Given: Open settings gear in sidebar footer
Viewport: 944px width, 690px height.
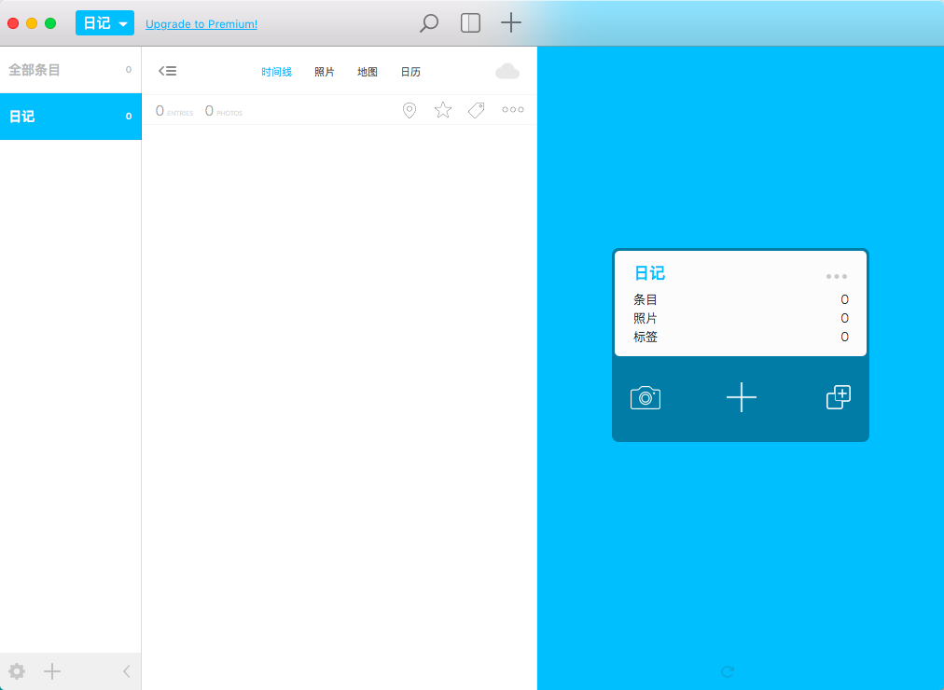Looking at the screenshot, I should pyautogui.click(x=17, y=671).
